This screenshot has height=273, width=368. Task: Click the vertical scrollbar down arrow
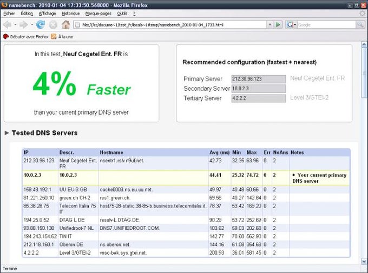(364, 261)
